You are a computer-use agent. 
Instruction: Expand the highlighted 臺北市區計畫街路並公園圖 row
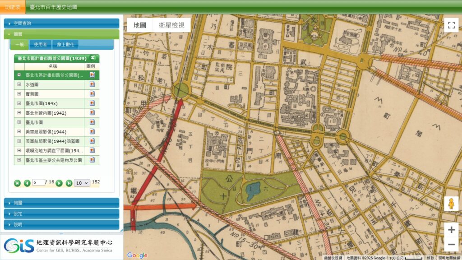coord(19,75)
